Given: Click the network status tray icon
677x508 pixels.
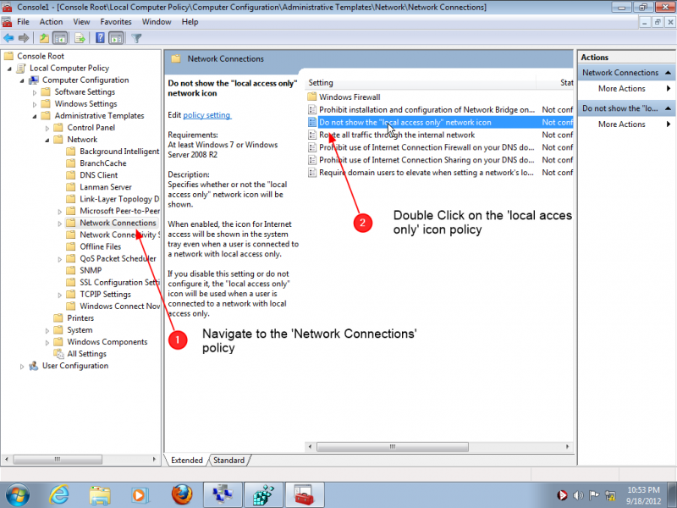Looking at the screenshot, I should click(x=610, y=495).
